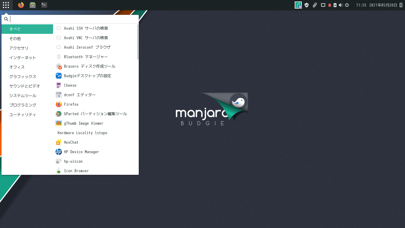The width and height of the screenshot is (405, 228).
Task: Open the file manager panel launcher
Action: (33, 5)
